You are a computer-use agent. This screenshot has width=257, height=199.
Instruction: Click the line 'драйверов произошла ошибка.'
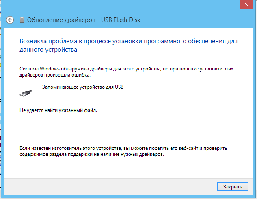pyautogui.click(x=55, y=75)
